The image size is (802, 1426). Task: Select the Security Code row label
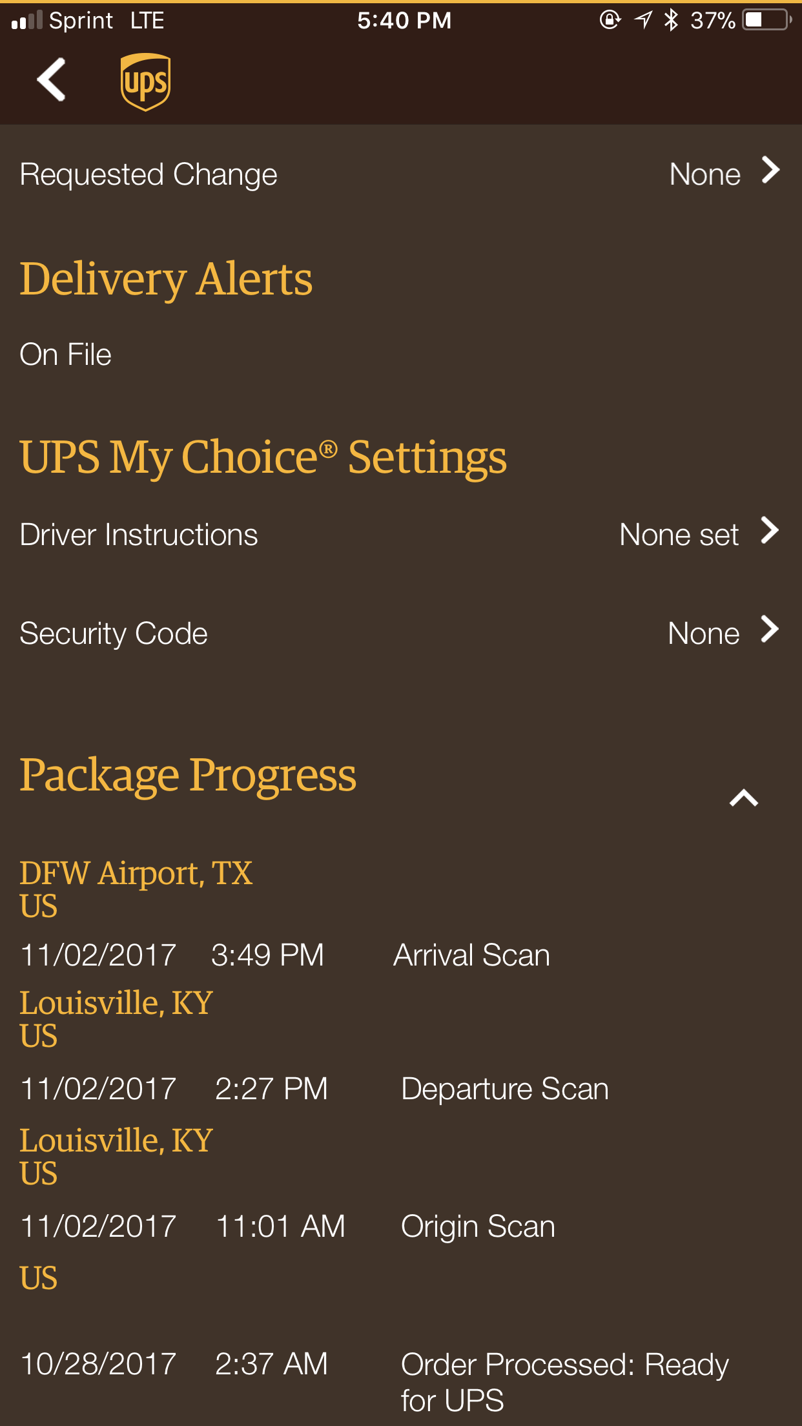coord(114,634)
